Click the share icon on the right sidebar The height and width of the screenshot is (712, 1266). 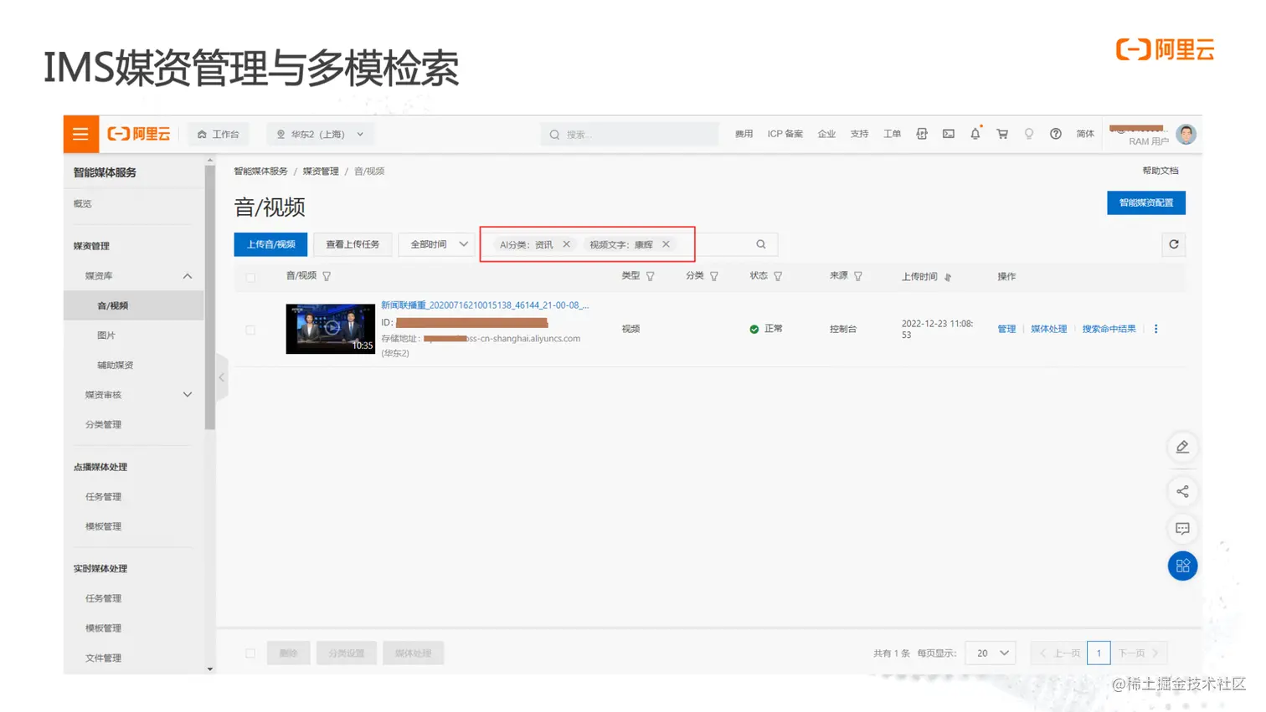tap(1182, 491)
